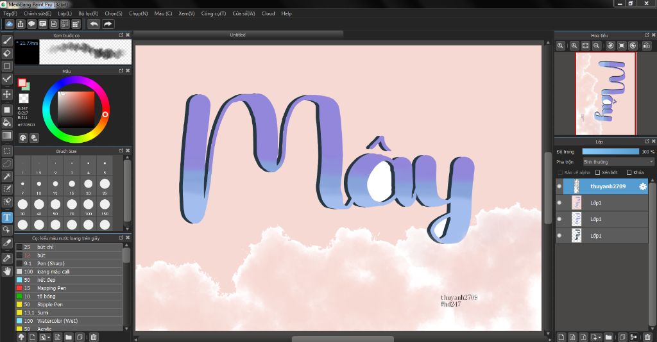Switch to the Untitled canvas tab
Screen dimensions: 657x342
[x=237, y=35]
